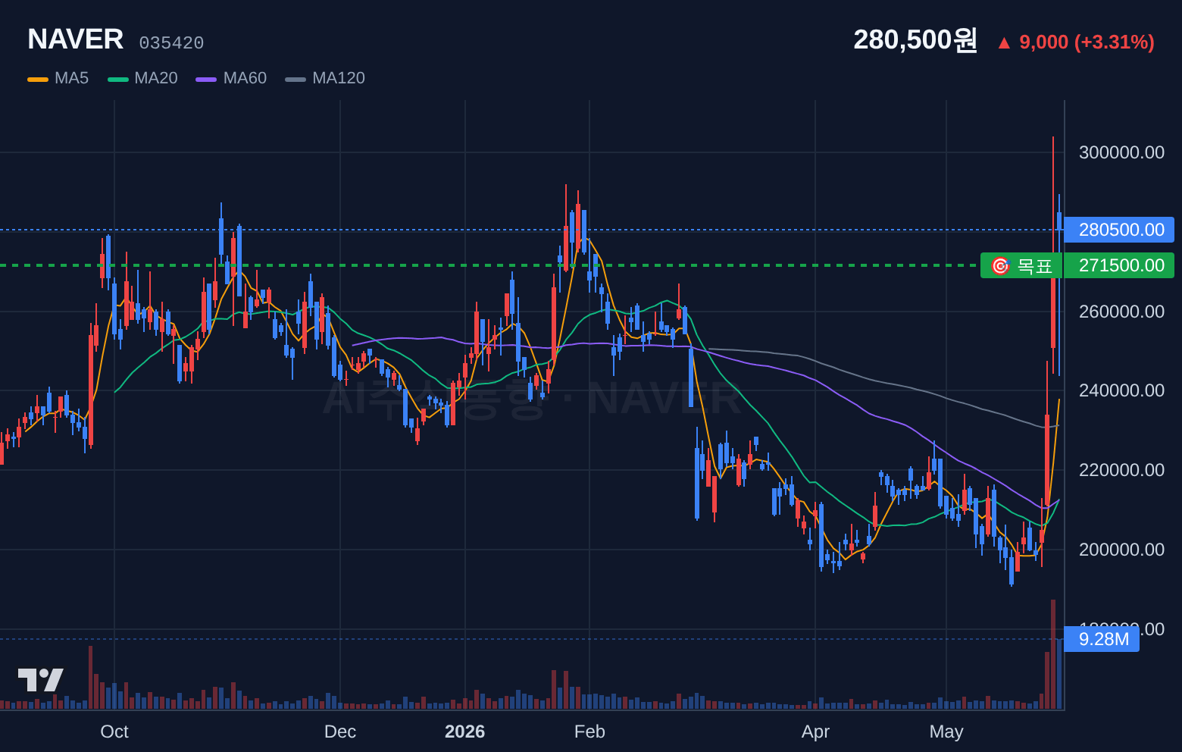Click the 260000.00 price axis label
The height and width of the screenshot is (752, 1182).
(x=1121, y=312)
